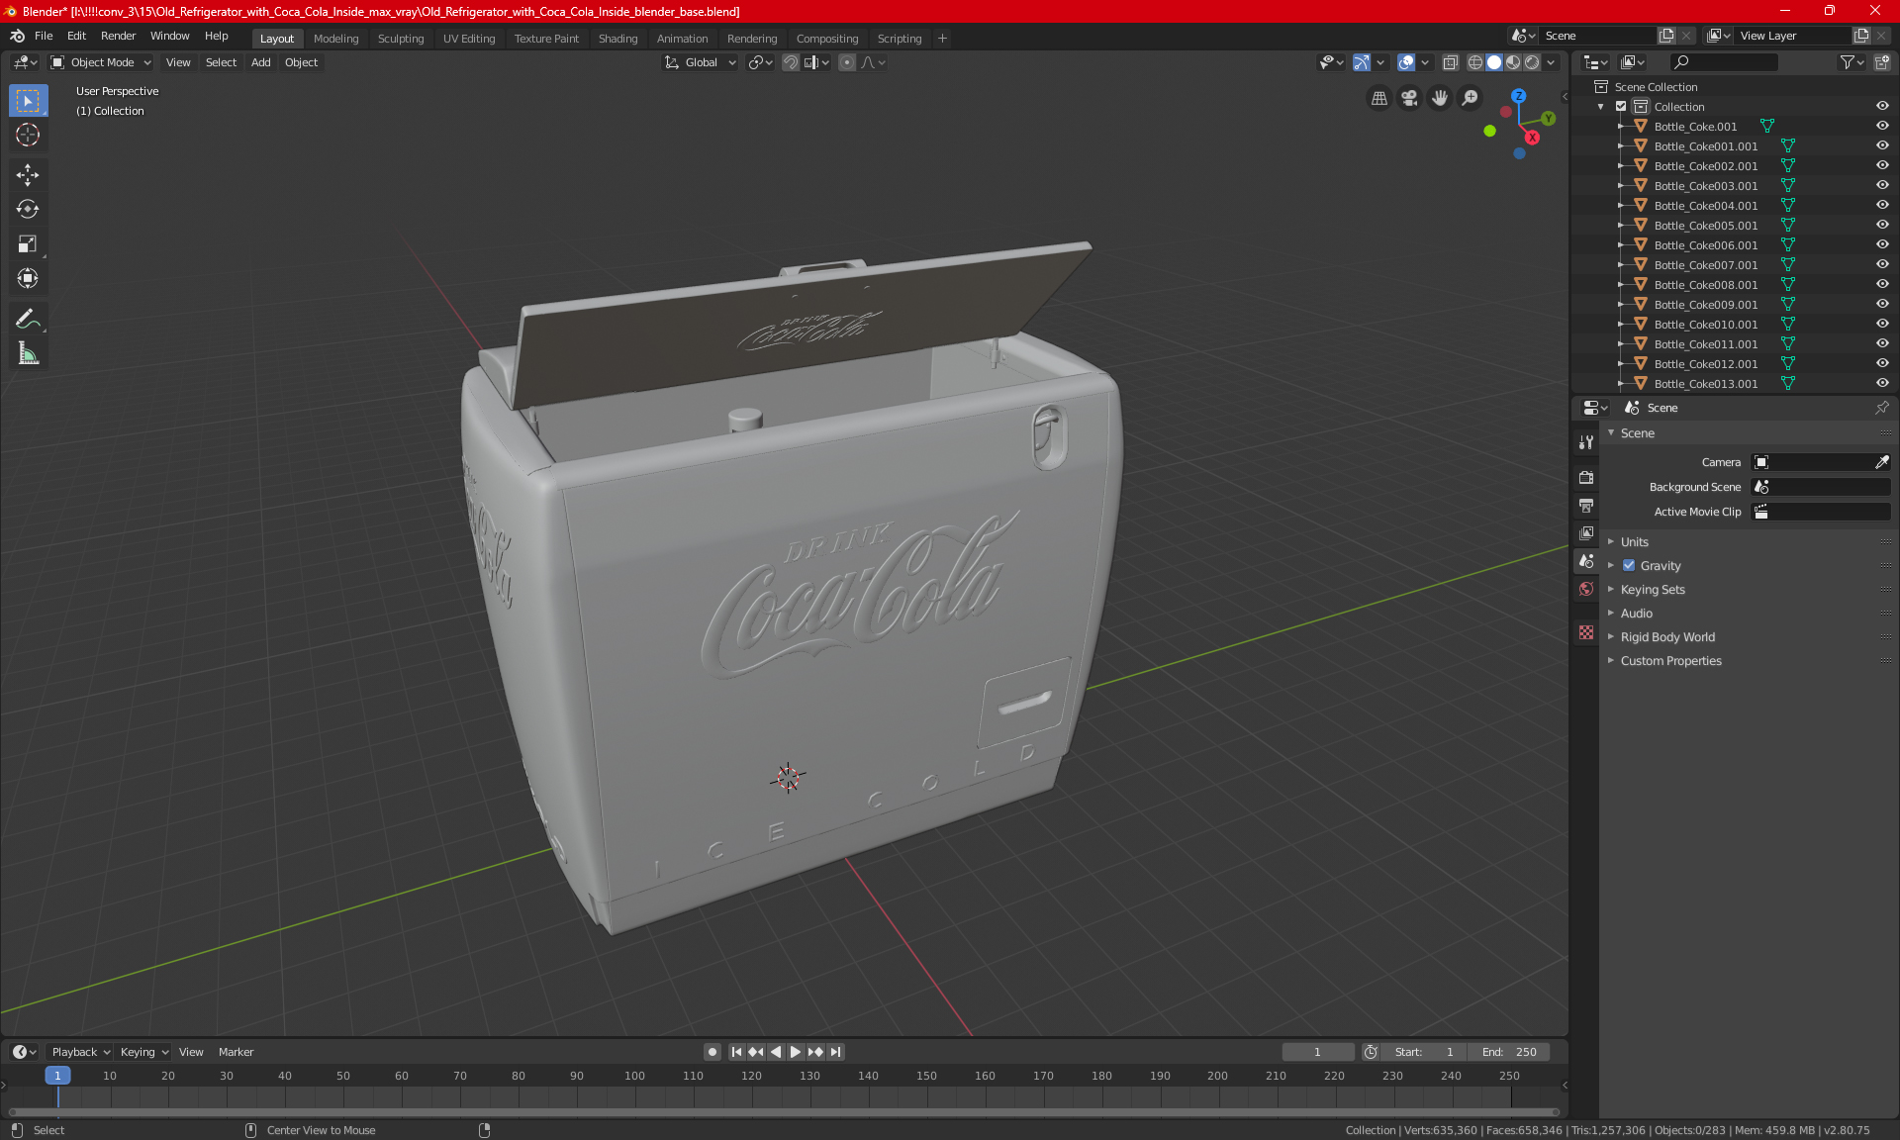Toggle the Gravity checkbox
Screen dimensions: 1900x1140
pyautogui.click(x=1629, y=566)
